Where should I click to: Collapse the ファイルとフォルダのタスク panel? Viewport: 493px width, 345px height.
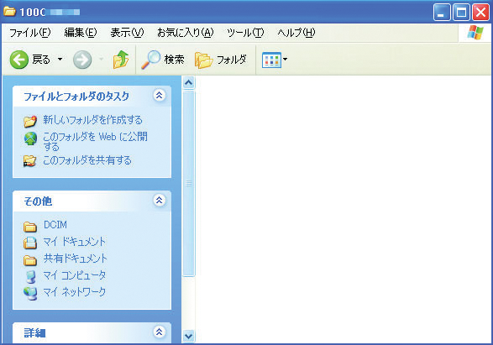click(x=160, y=95)
